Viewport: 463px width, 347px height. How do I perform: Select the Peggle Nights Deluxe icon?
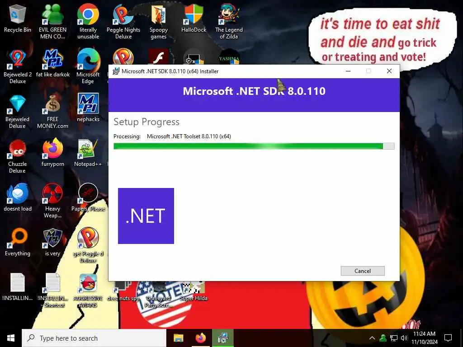[123, 21]
